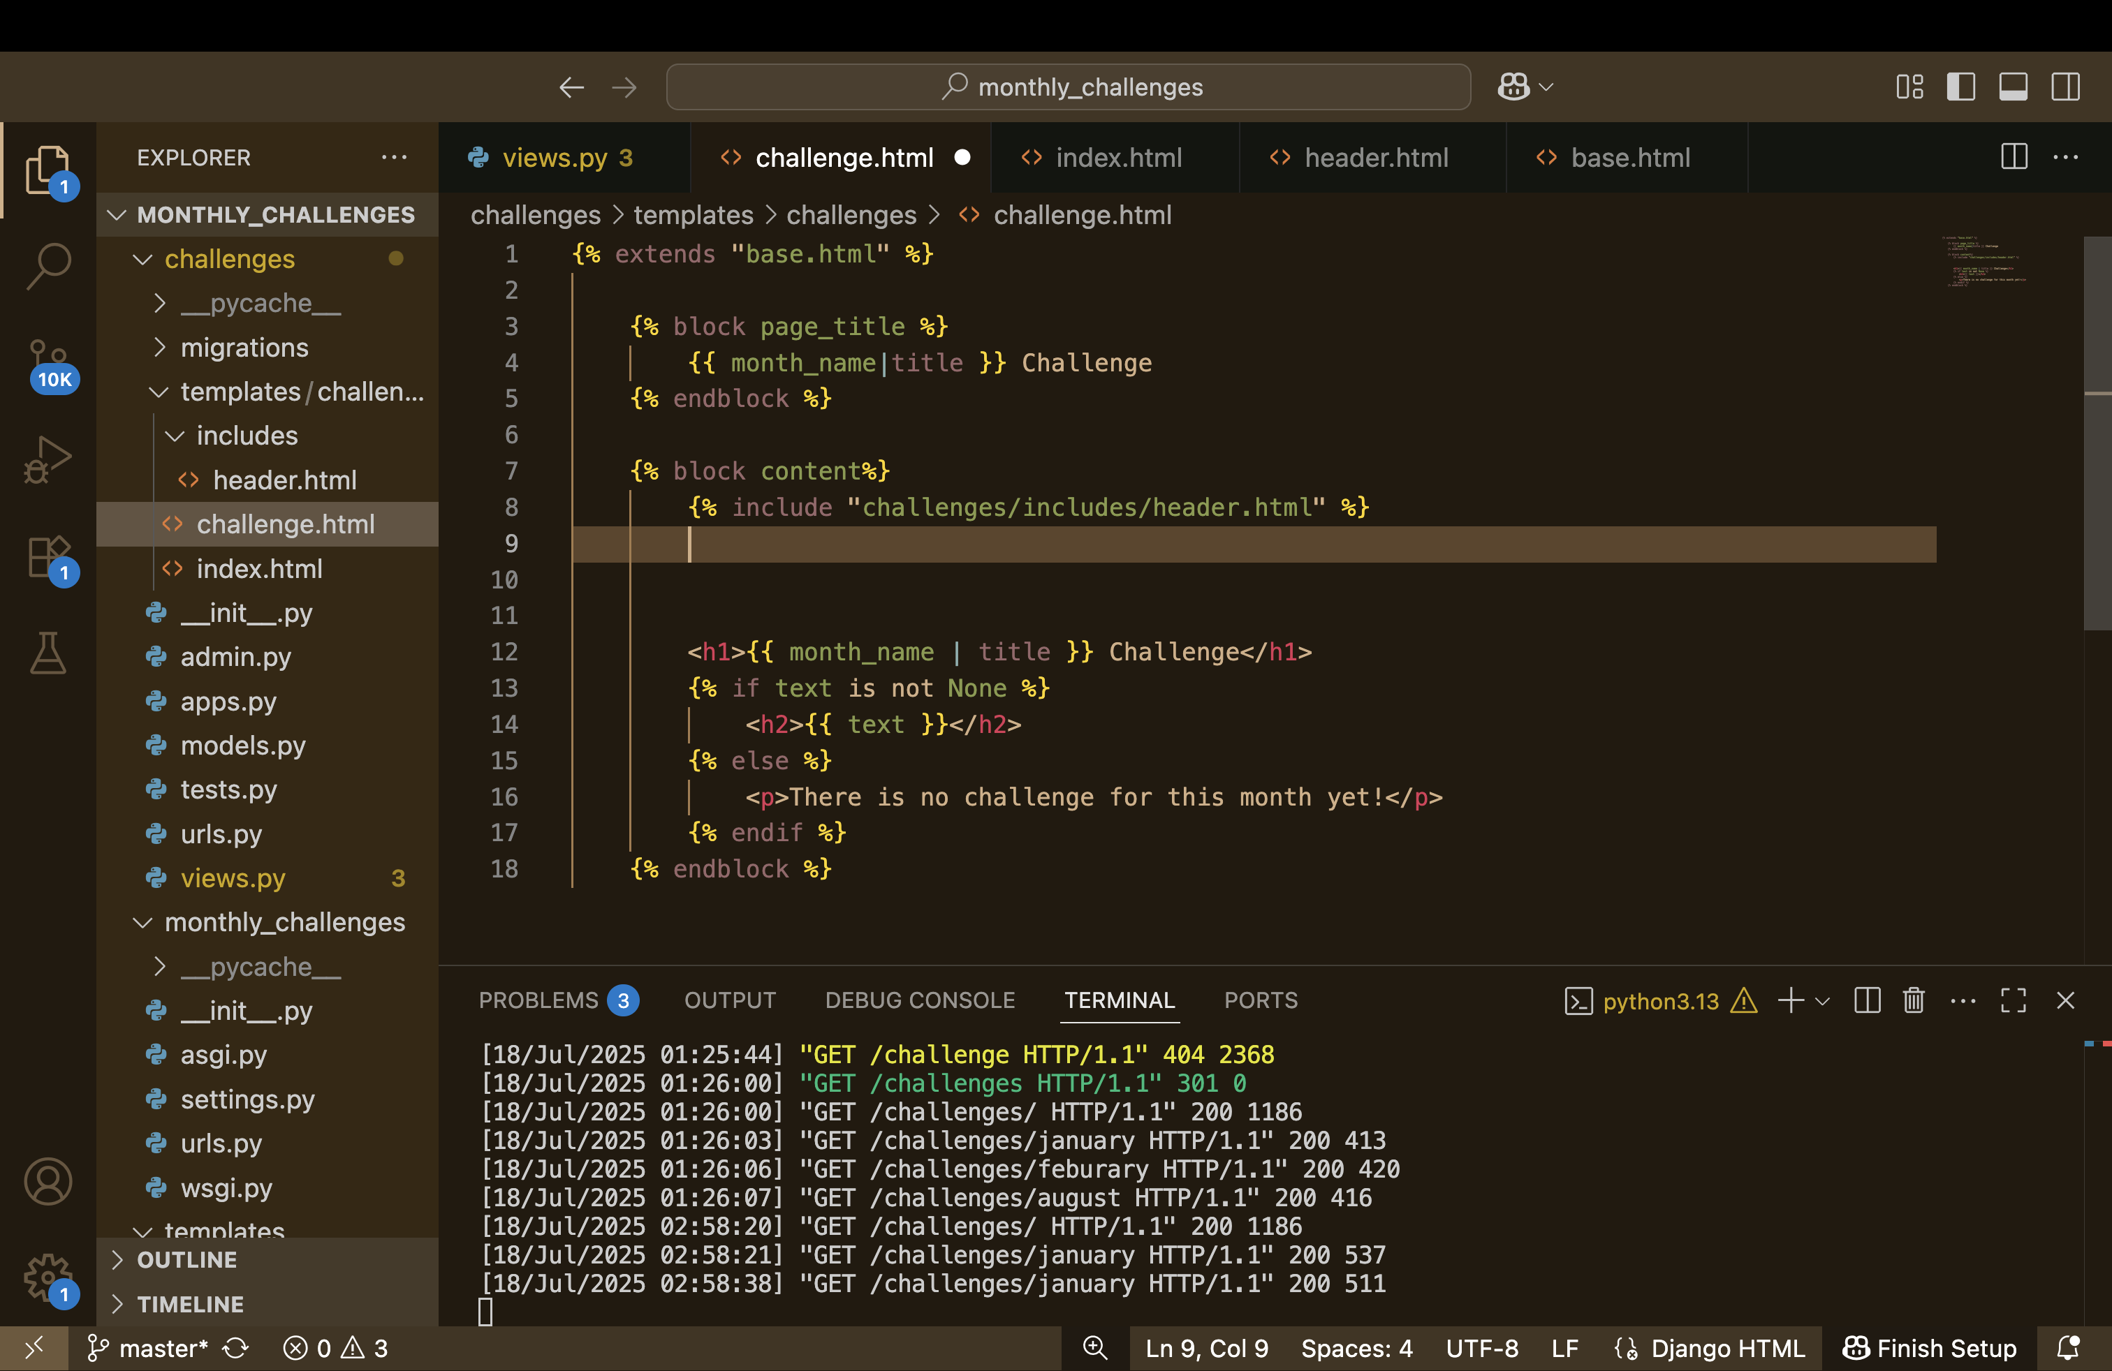Click the Kill Terminal trash icon

click(x=1913, y=1000)
